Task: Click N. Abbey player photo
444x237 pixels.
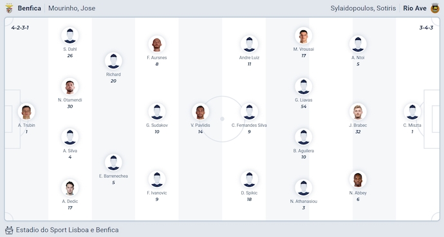Action: coord(358,179)
